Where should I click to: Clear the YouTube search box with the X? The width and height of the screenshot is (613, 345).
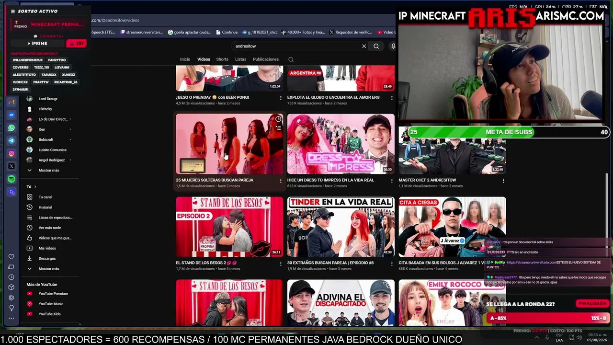(x=364, y=46)
